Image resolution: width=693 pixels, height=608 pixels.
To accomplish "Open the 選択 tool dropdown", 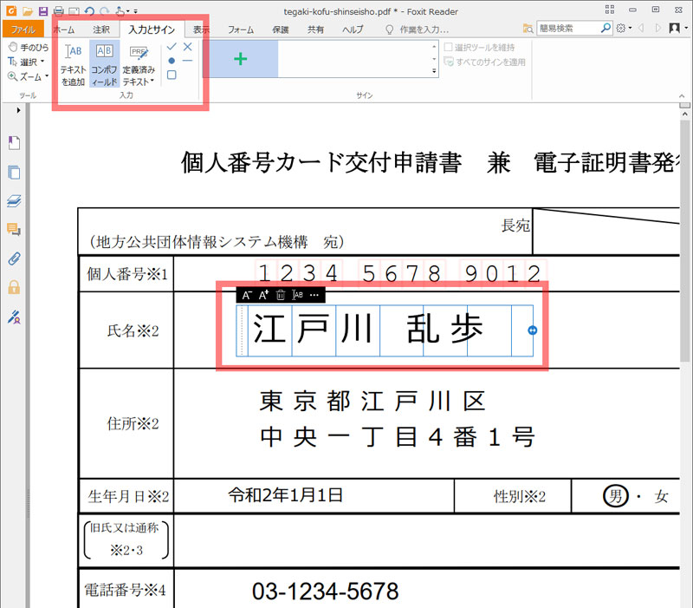I will coord(43,62).
